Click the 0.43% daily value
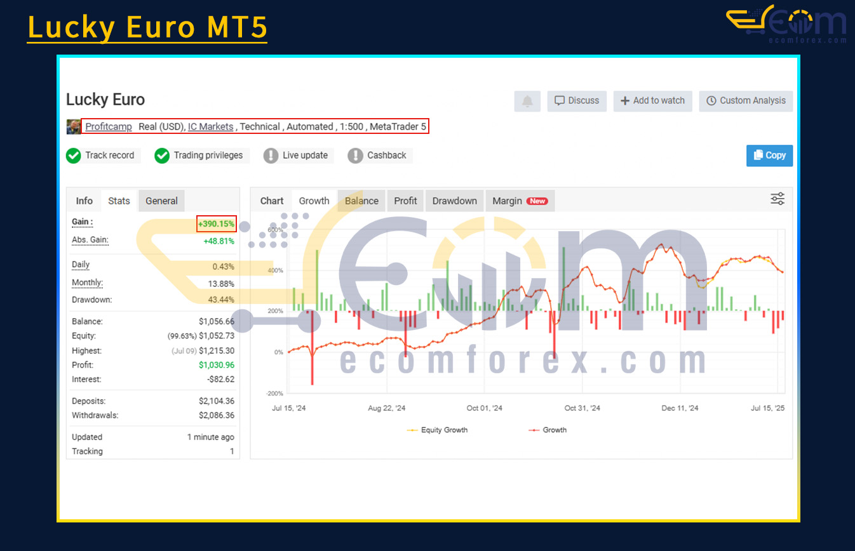 224,267
